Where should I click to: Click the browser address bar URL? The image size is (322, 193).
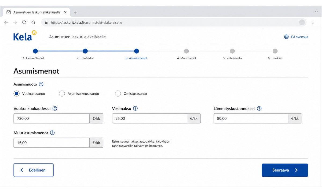[x=86, y=23]
